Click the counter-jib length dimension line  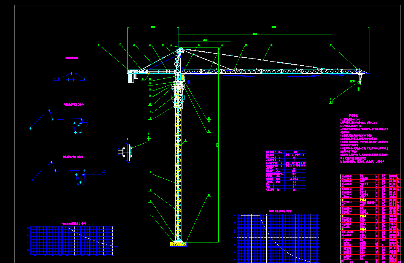pyautogui.click(x=153, y=27)
